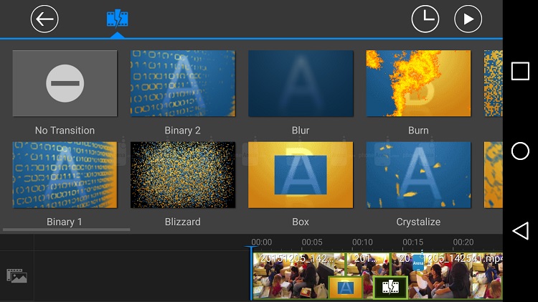Select the Blizzard transition
538x302 pixels.
(x=182, y=175)
